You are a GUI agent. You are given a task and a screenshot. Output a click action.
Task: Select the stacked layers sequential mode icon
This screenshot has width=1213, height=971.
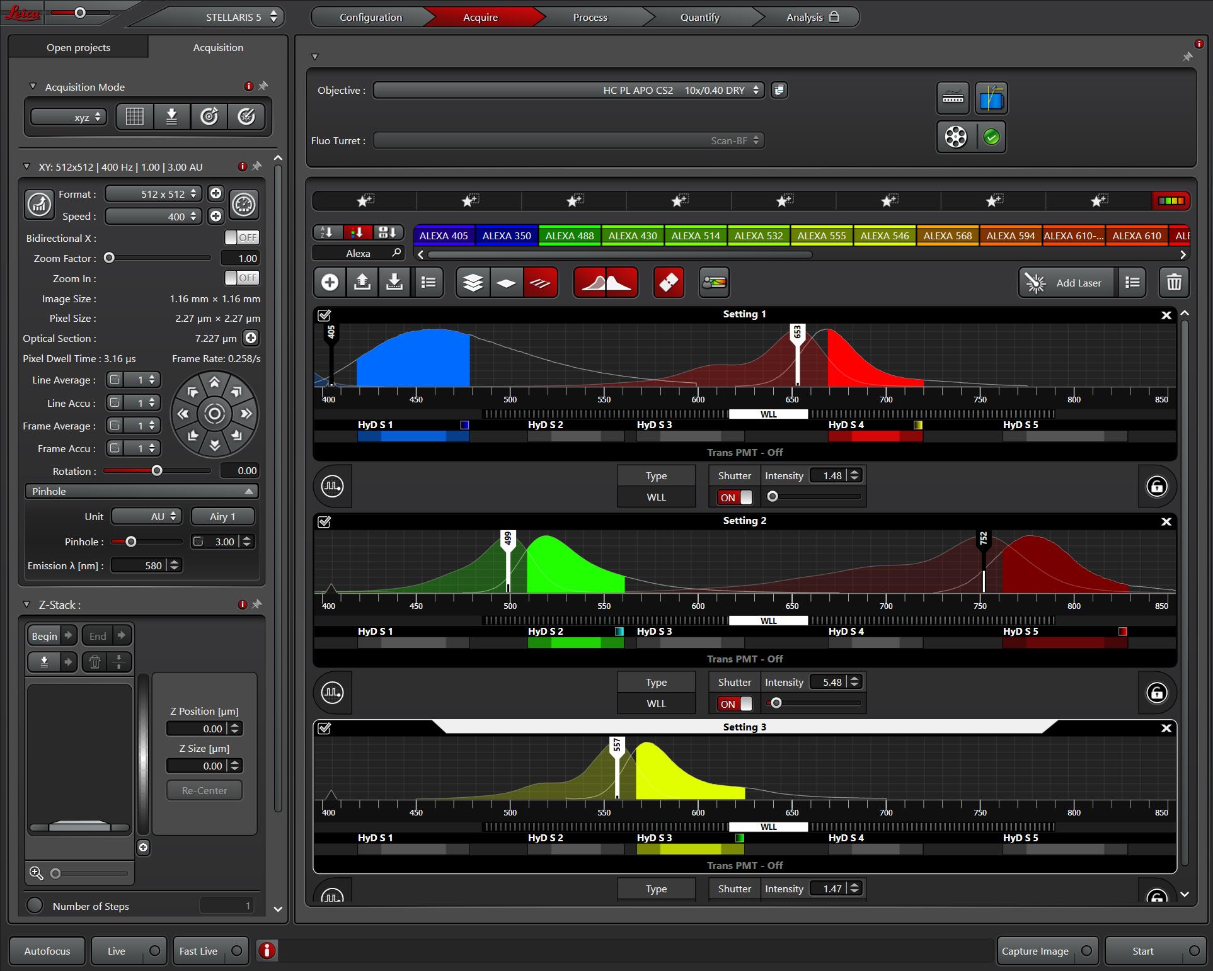473,282
